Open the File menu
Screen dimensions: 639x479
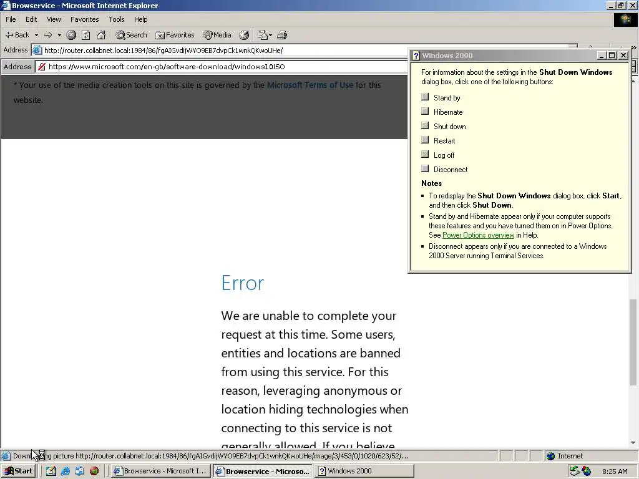11,19
